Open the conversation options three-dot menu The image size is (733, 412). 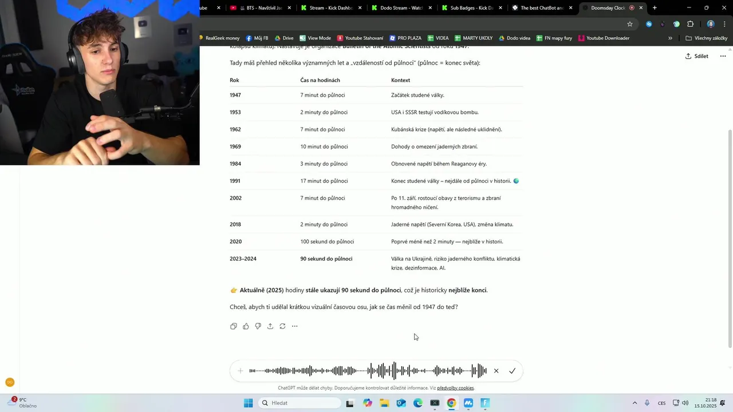coord(723,56)
